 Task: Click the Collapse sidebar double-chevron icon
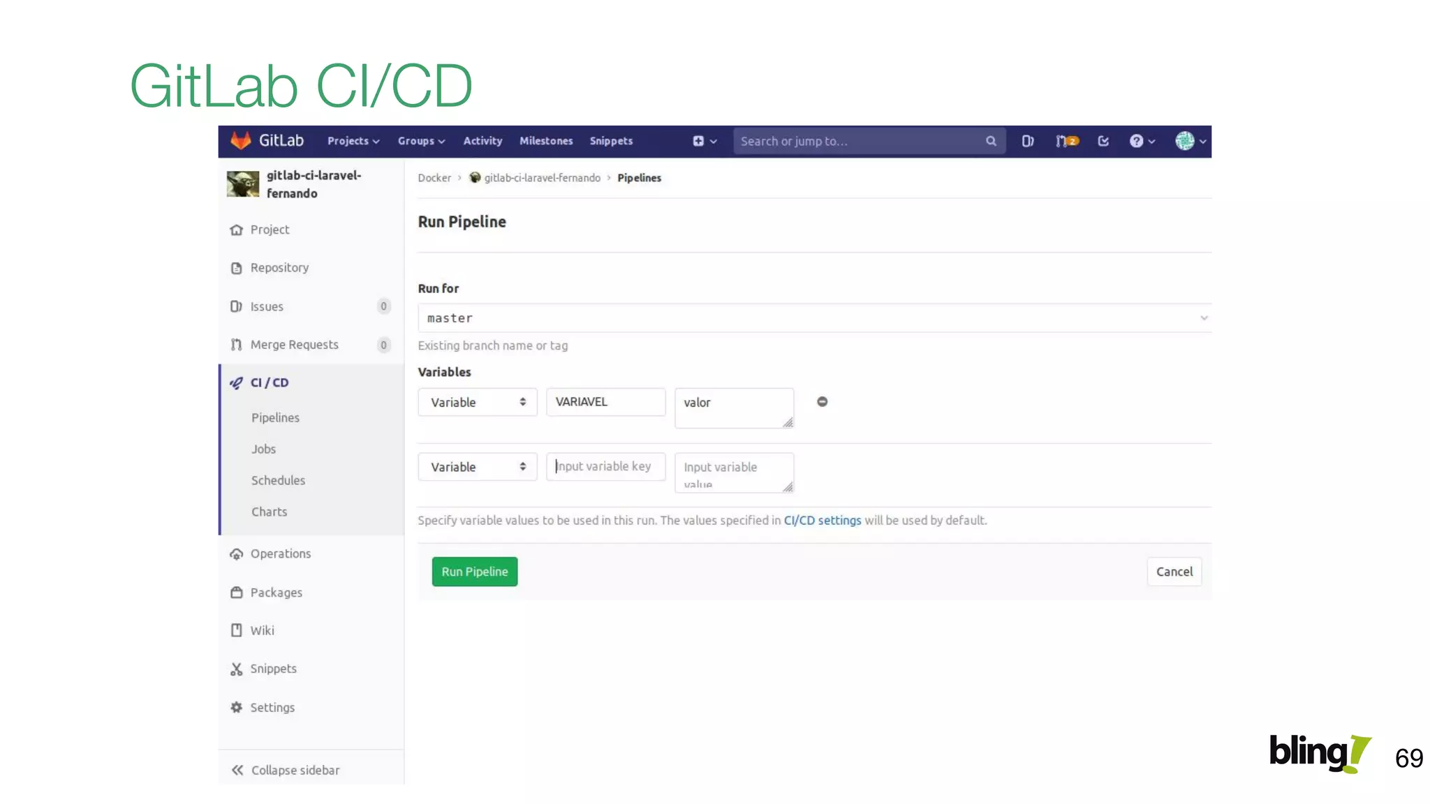coord(237,770)
